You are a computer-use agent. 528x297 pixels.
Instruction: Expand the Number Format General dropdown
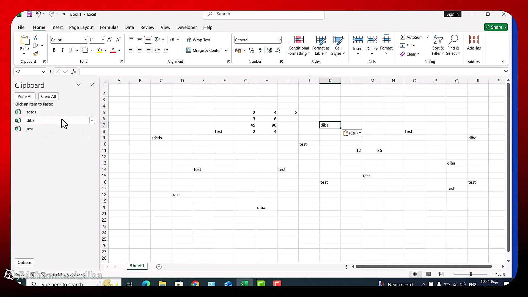click(x=279, y=40)
